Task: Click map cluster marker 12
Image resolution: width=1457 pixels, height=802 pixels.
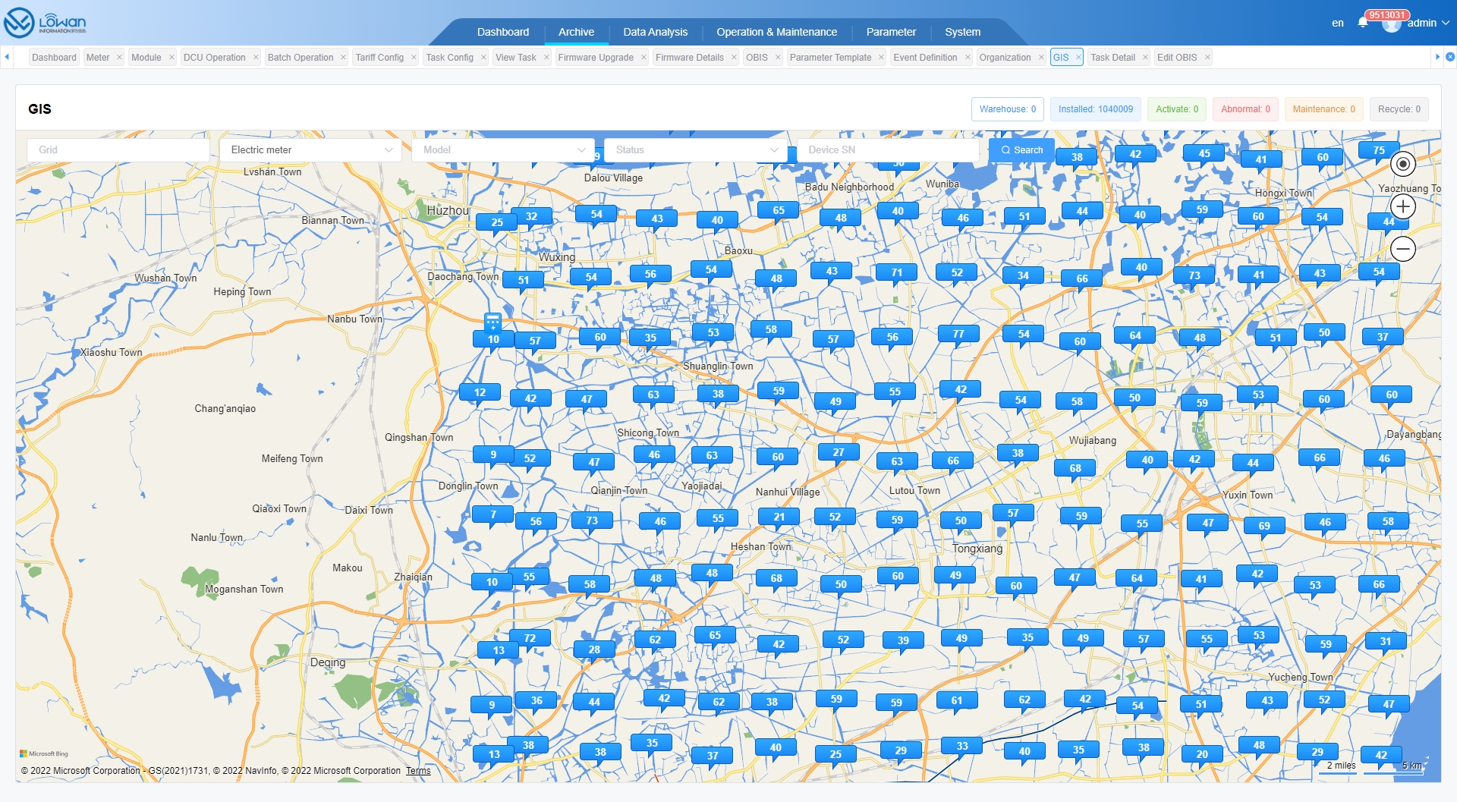Action: pos(480,392)
